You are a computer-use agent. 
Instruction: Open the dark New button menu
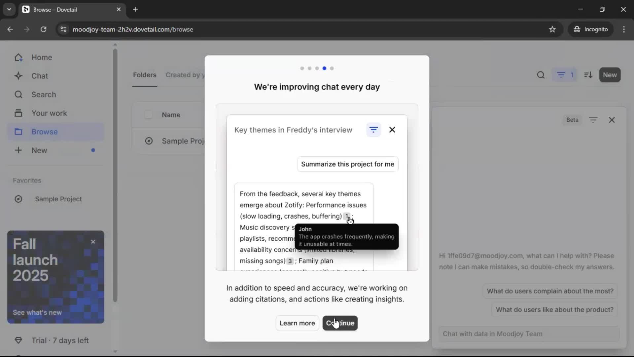(610, 75)
